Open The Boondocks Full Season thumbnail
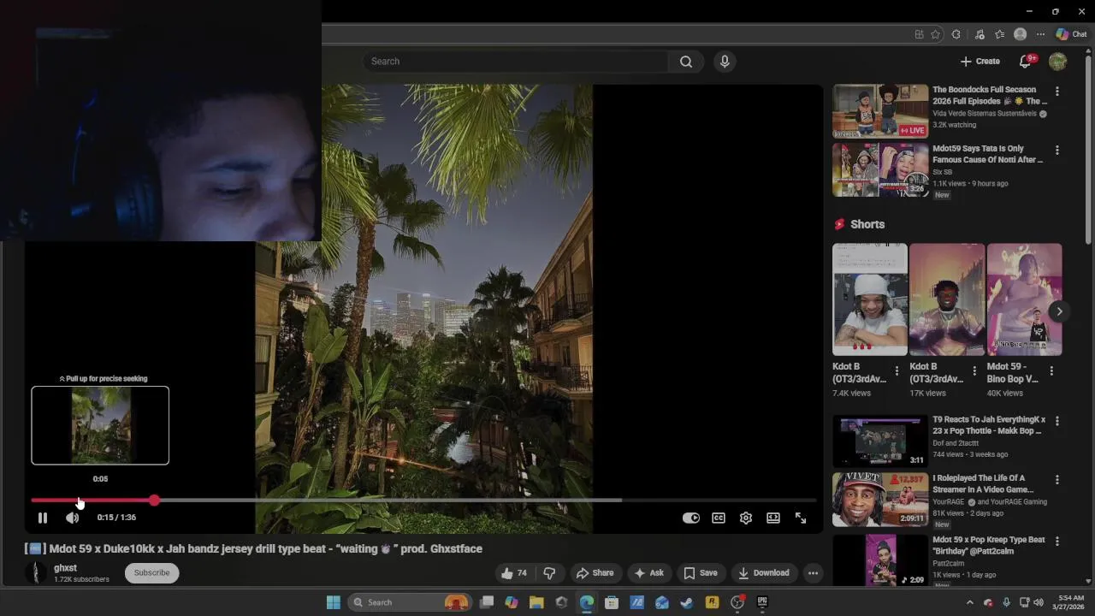This screenshot has height=616, width=1095. (x=880, y=110)
